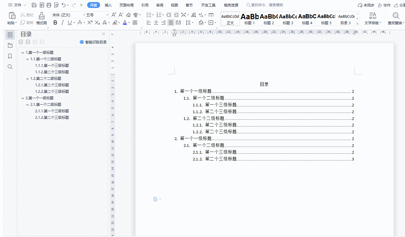Open the 页面布局 ribbon tab
This screenshot has width=405, height=237.
pyautogui.click(x=127, y=5)
